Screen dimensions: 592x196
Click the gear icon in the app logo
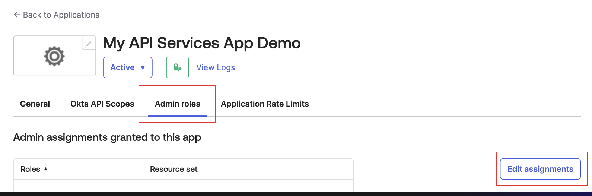(54, 56)
